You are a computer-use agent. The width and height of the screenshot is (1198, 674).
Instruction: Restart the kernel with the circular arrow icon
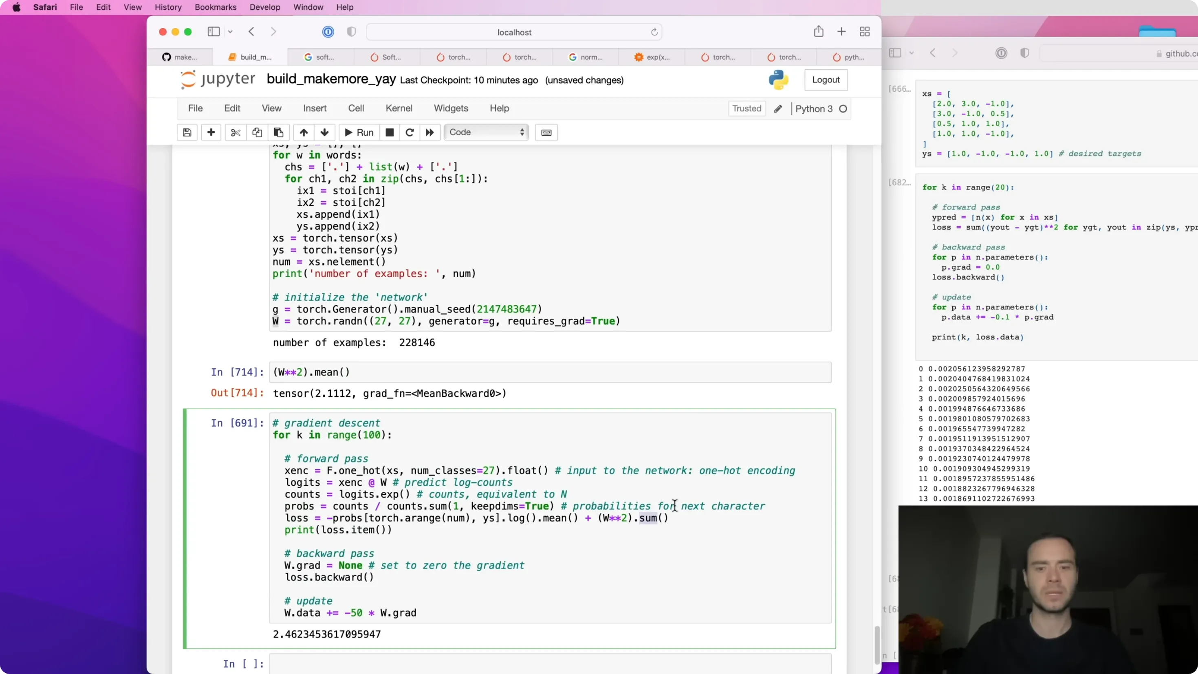[410, 132]
